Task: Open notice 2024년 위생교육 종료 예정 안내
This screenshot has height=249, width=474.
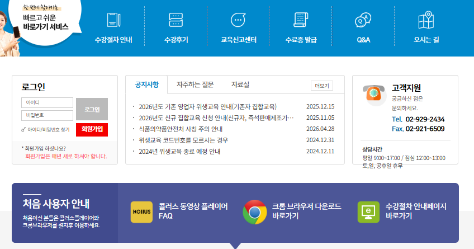Action: 179,151
